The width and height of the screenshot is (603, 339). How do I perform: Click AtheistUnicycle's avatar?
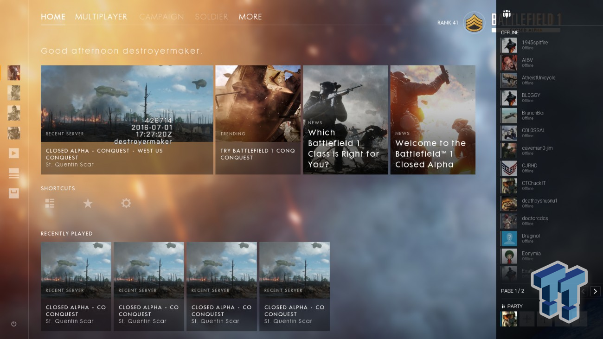tap(509, 81)
